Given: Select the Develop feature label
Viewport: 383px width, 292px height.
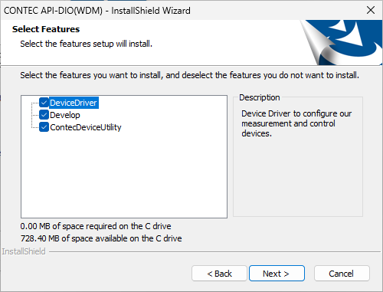Looking at the screenshot, I should pos(65,115).
